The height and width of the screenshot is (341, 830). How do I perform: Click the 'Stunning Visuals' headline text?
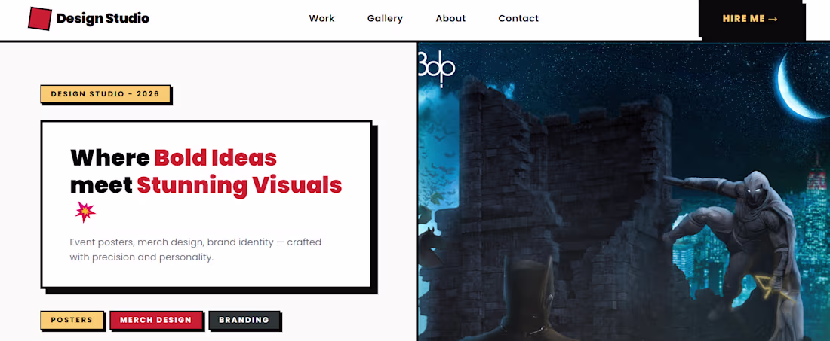(x=239, y=184)
